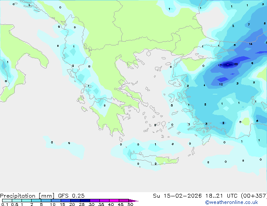Screen dimensions: 267x206
Task: Select the "(00+357)" forecast offset text
Action: (x=254, y=196)
